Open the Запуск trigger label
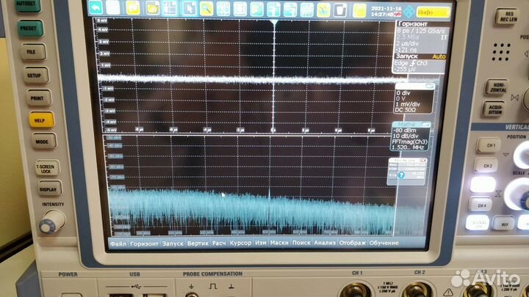Viewport: 529px width, 297px height. pyautogui.click(x=406, y=56)
